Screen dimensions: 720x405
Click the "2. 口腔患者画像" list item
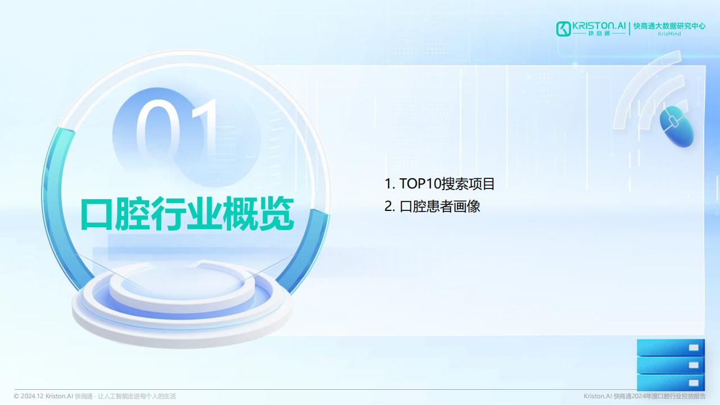point(432,206)
